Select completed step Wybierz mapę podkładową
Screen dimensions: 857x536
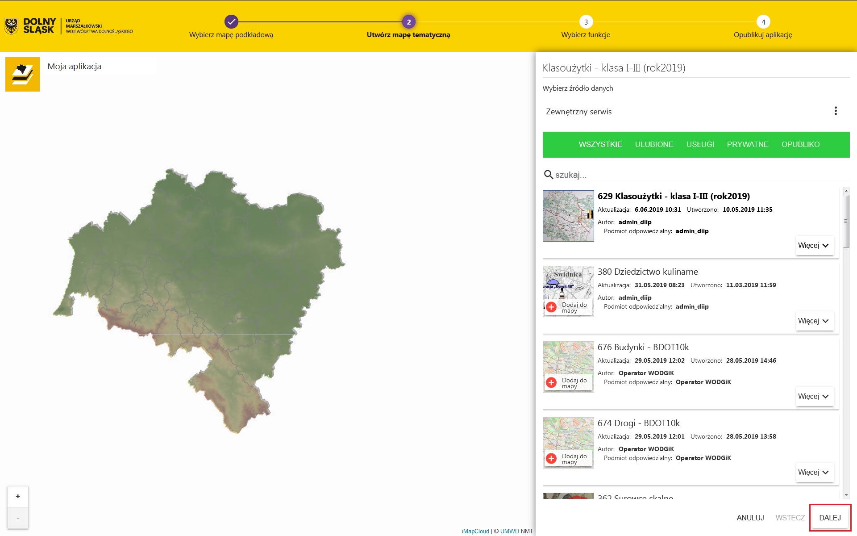click(231, 21)
